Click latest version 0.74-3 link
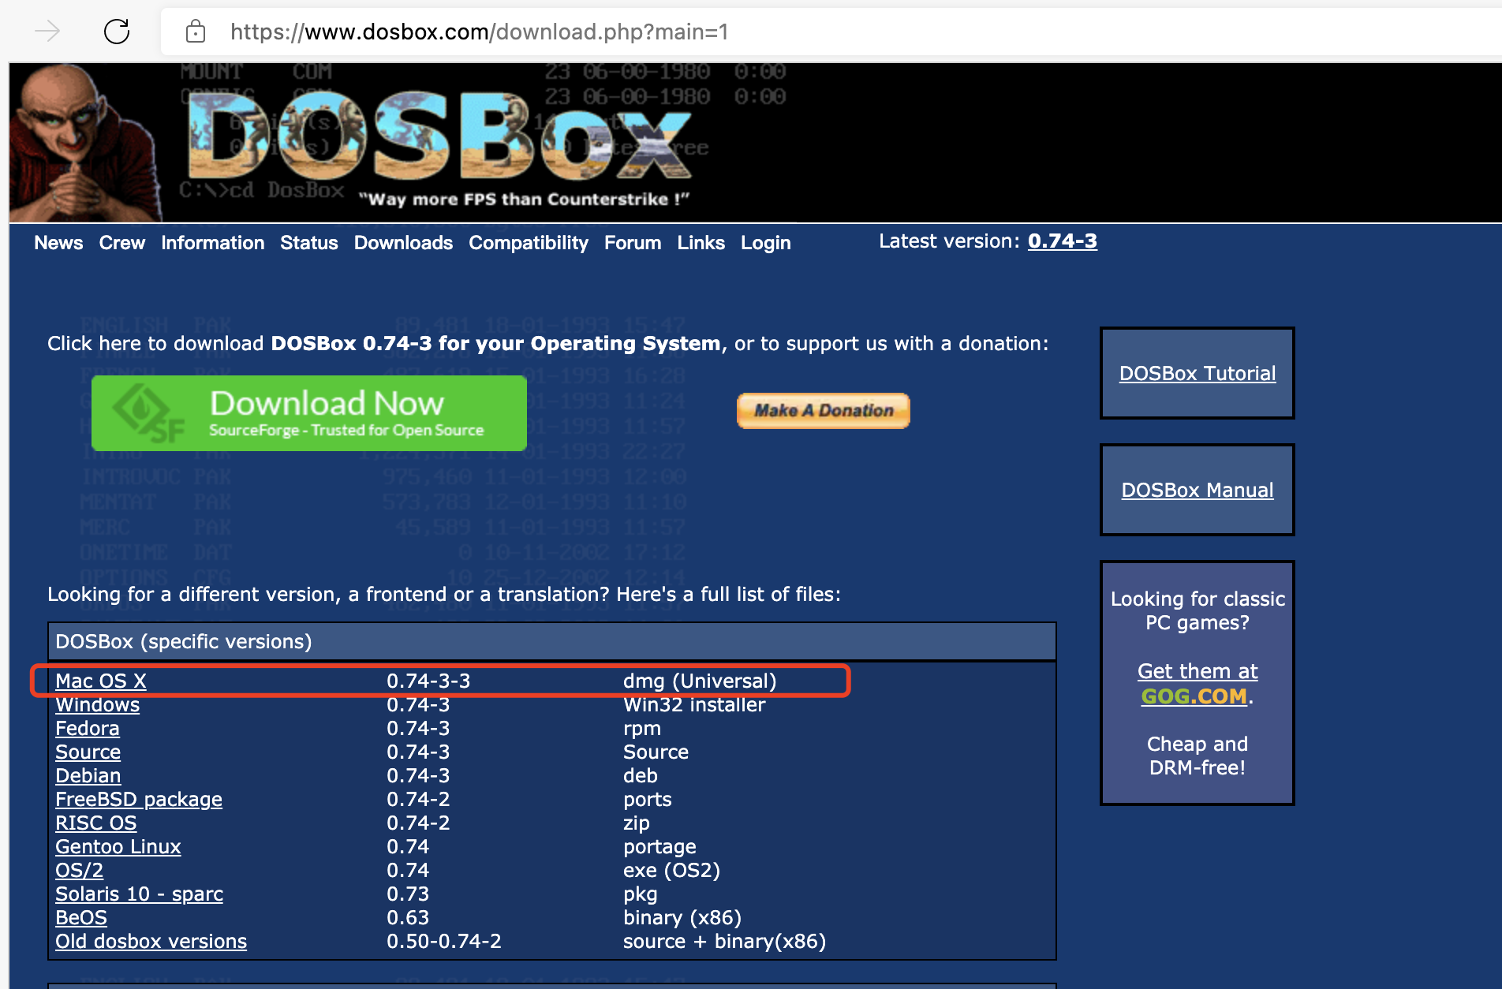Viewport: 1502px width, 989px height. click(1062, 241)
